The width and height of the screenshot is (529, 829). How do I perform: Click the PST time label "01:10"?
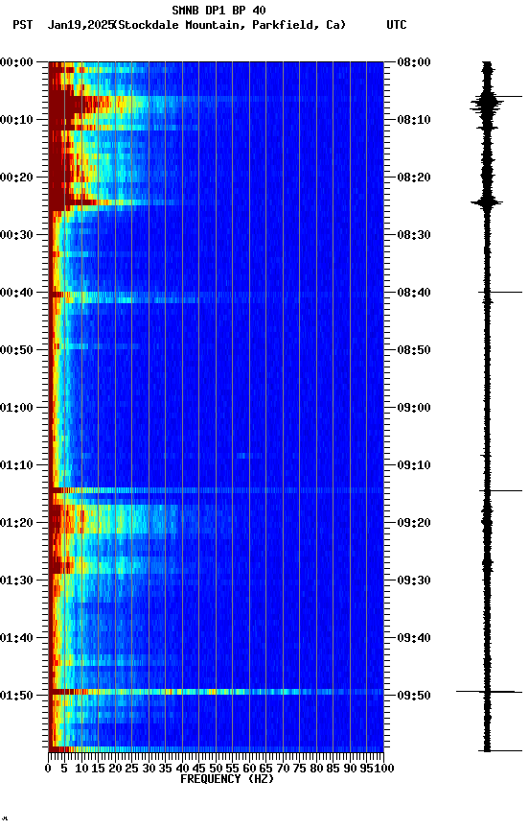(x=16, y=465)
